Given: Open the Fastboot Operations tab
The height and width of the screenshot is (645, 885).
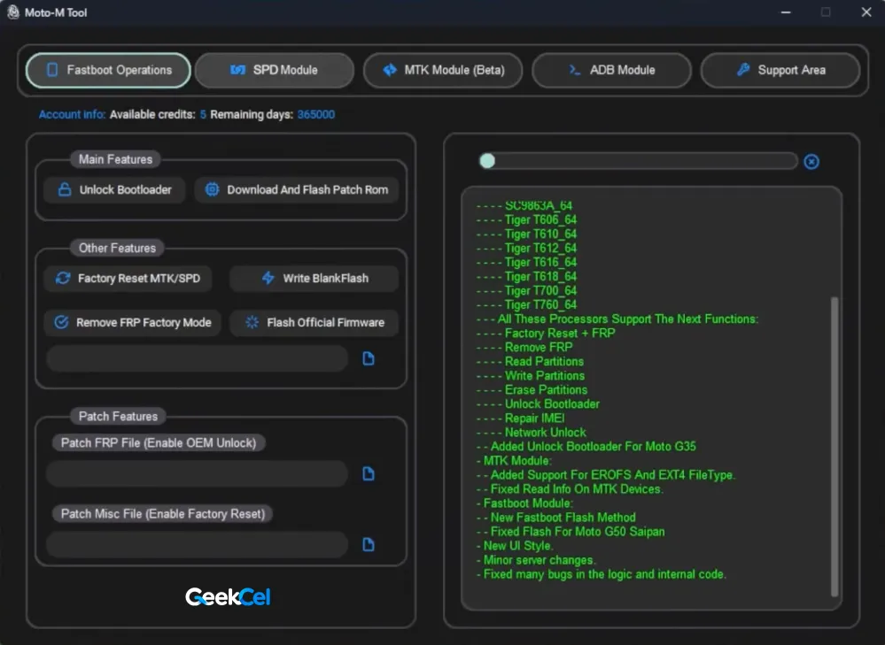Looking at the screenshot, I should click(108, 71).
